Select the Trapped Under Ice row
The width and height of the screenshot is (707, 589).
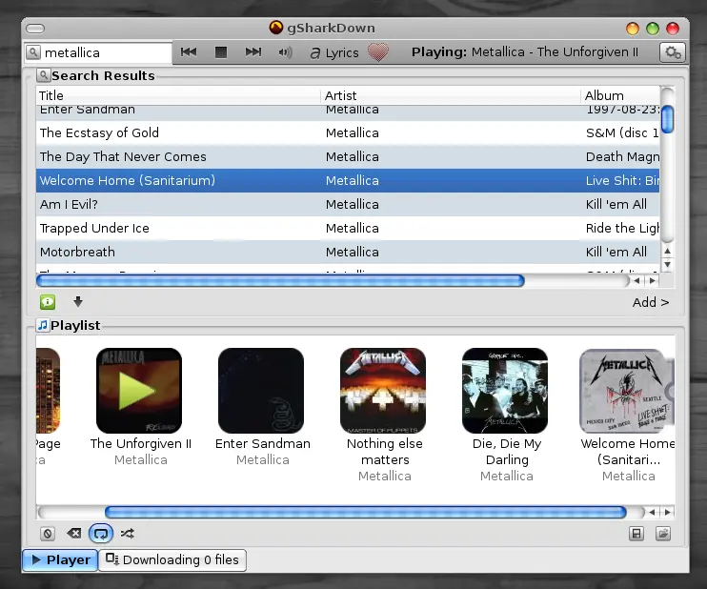[x=348, y=229]
